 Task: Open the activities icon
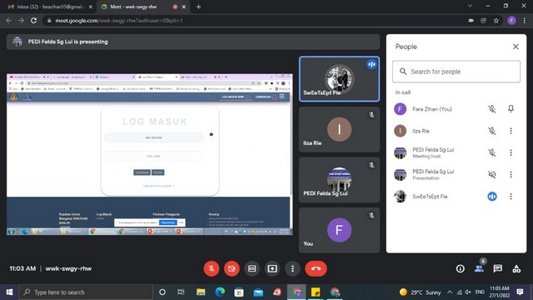[x=516, y=268]
